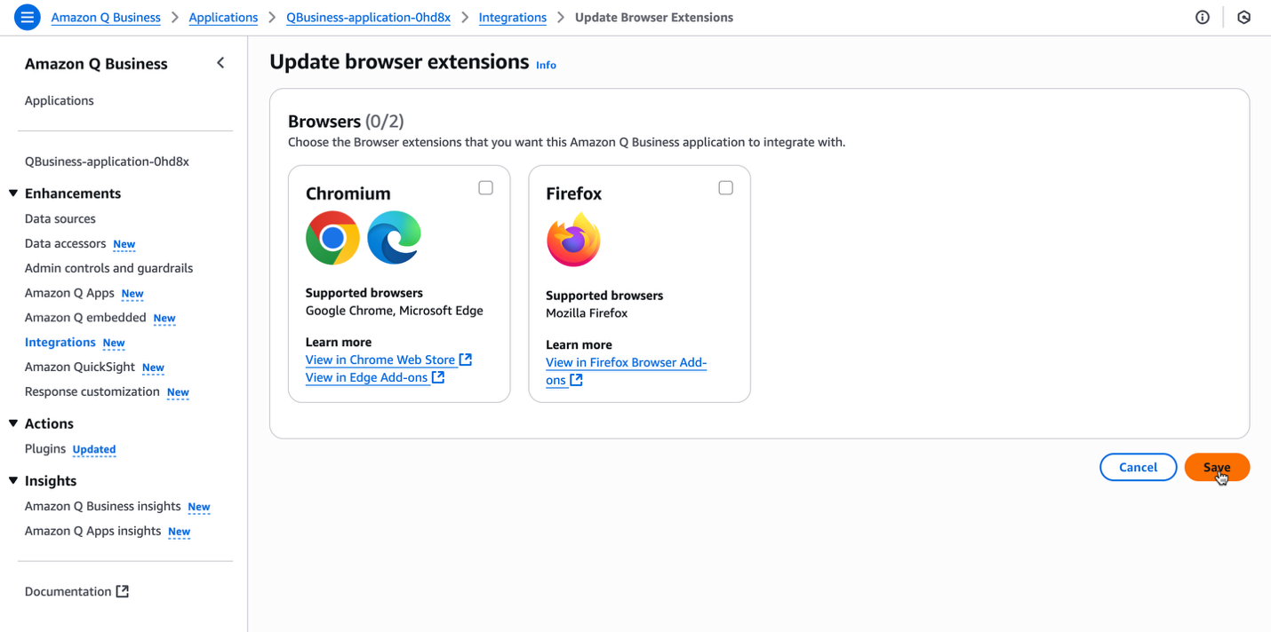Click the Applications breadcrumb link
This screenshot has width=1271, height=632.
[x=223, y=17]
